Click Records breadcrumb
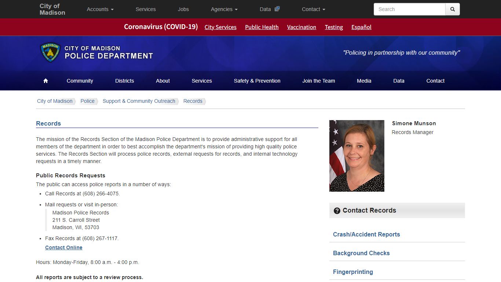The image size is (501, 282). [193, 101]
